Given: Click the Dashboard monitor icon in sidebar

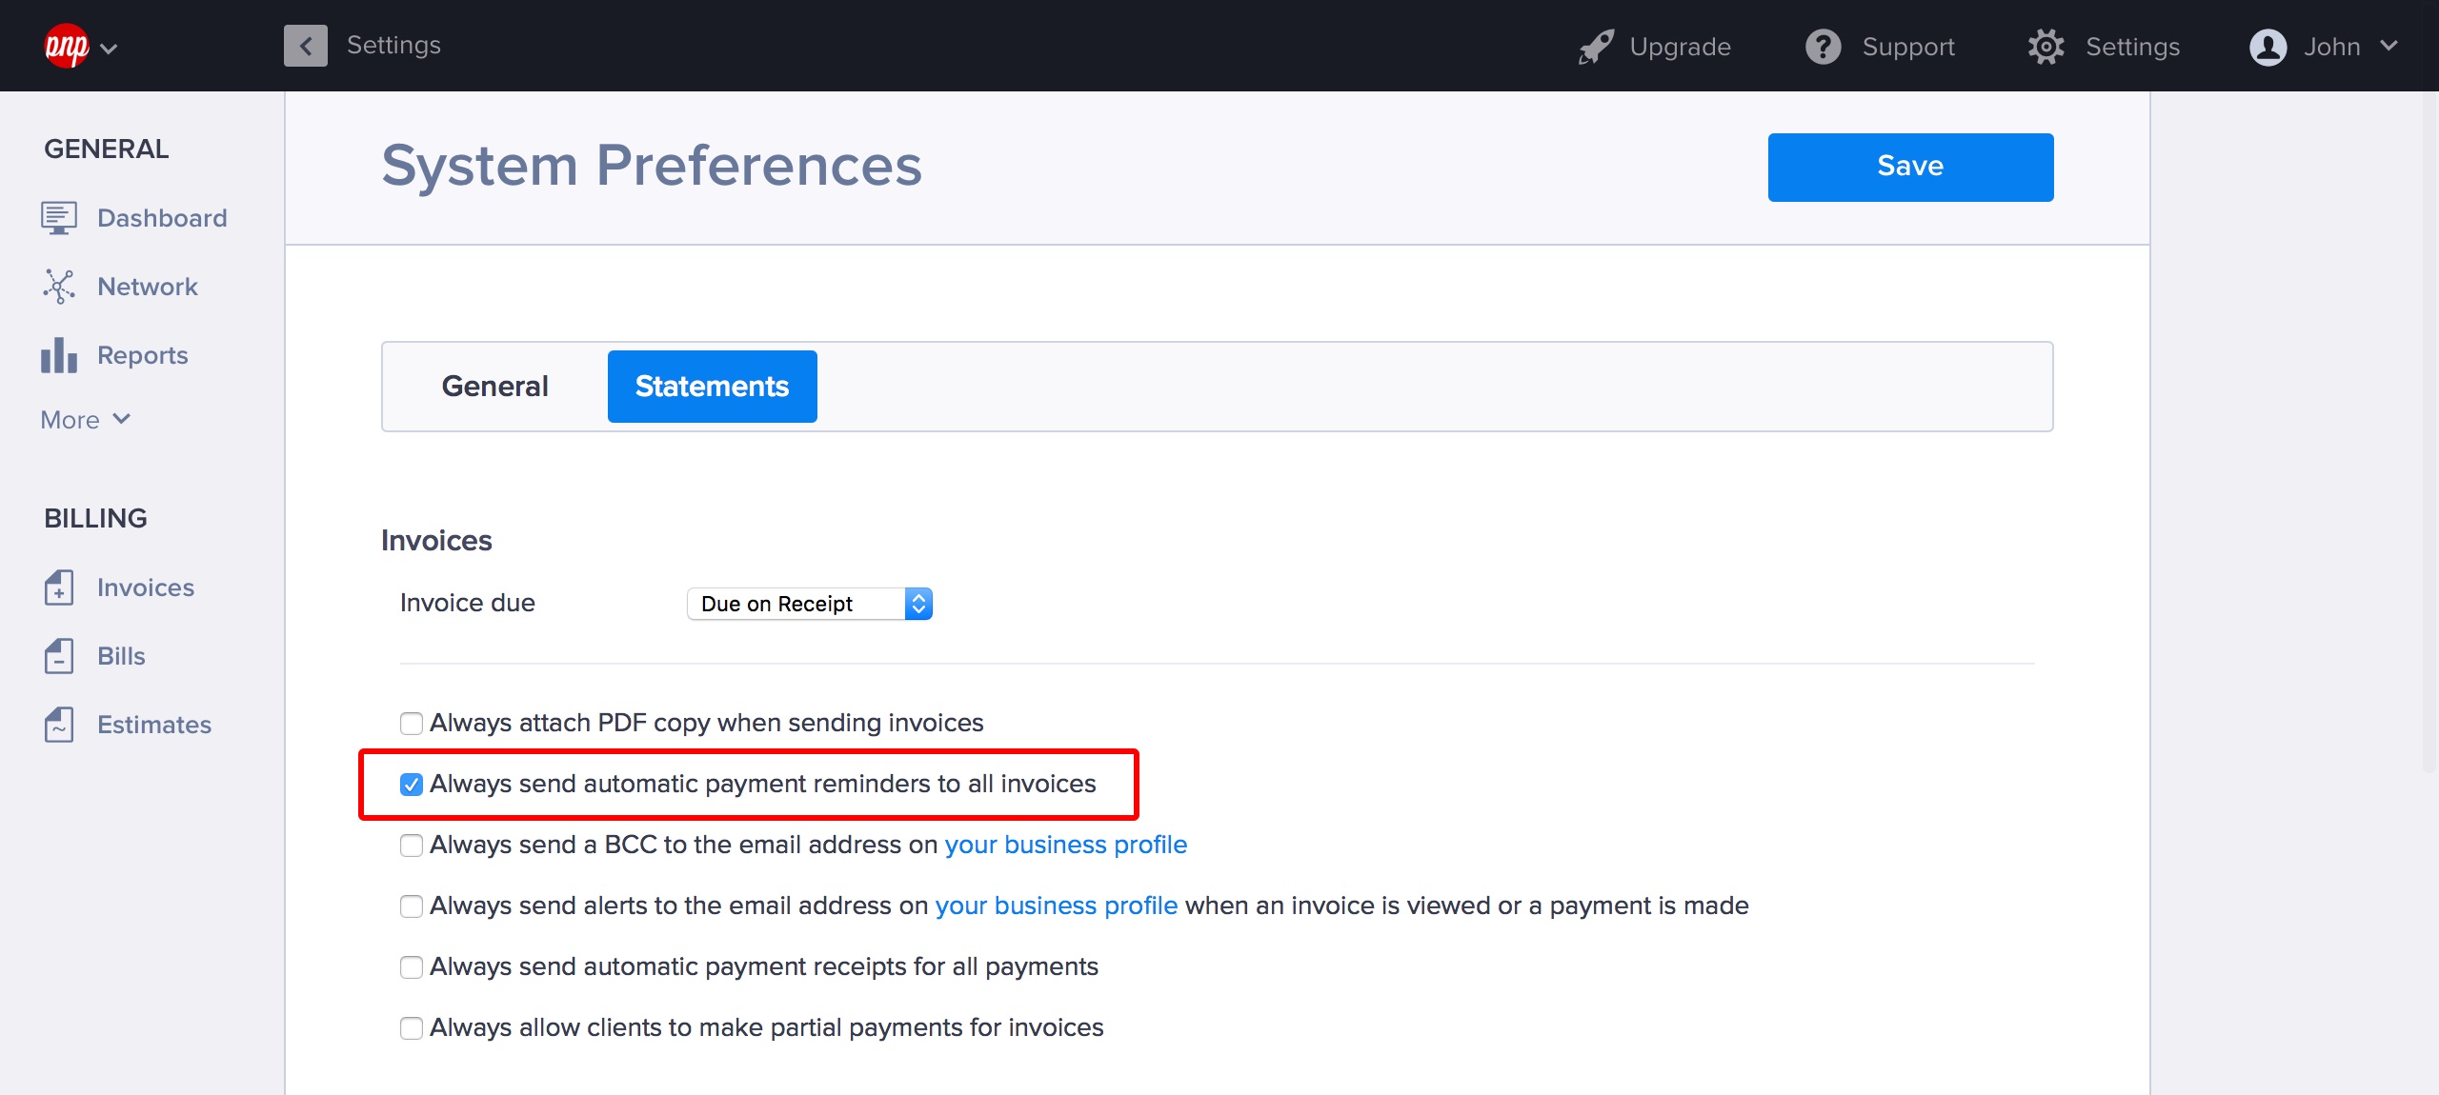Looking at the screenshot, I should click(x=59, y=218).
